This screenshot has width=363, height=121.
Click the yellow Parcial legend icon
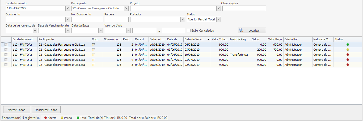tap(62, 118)
